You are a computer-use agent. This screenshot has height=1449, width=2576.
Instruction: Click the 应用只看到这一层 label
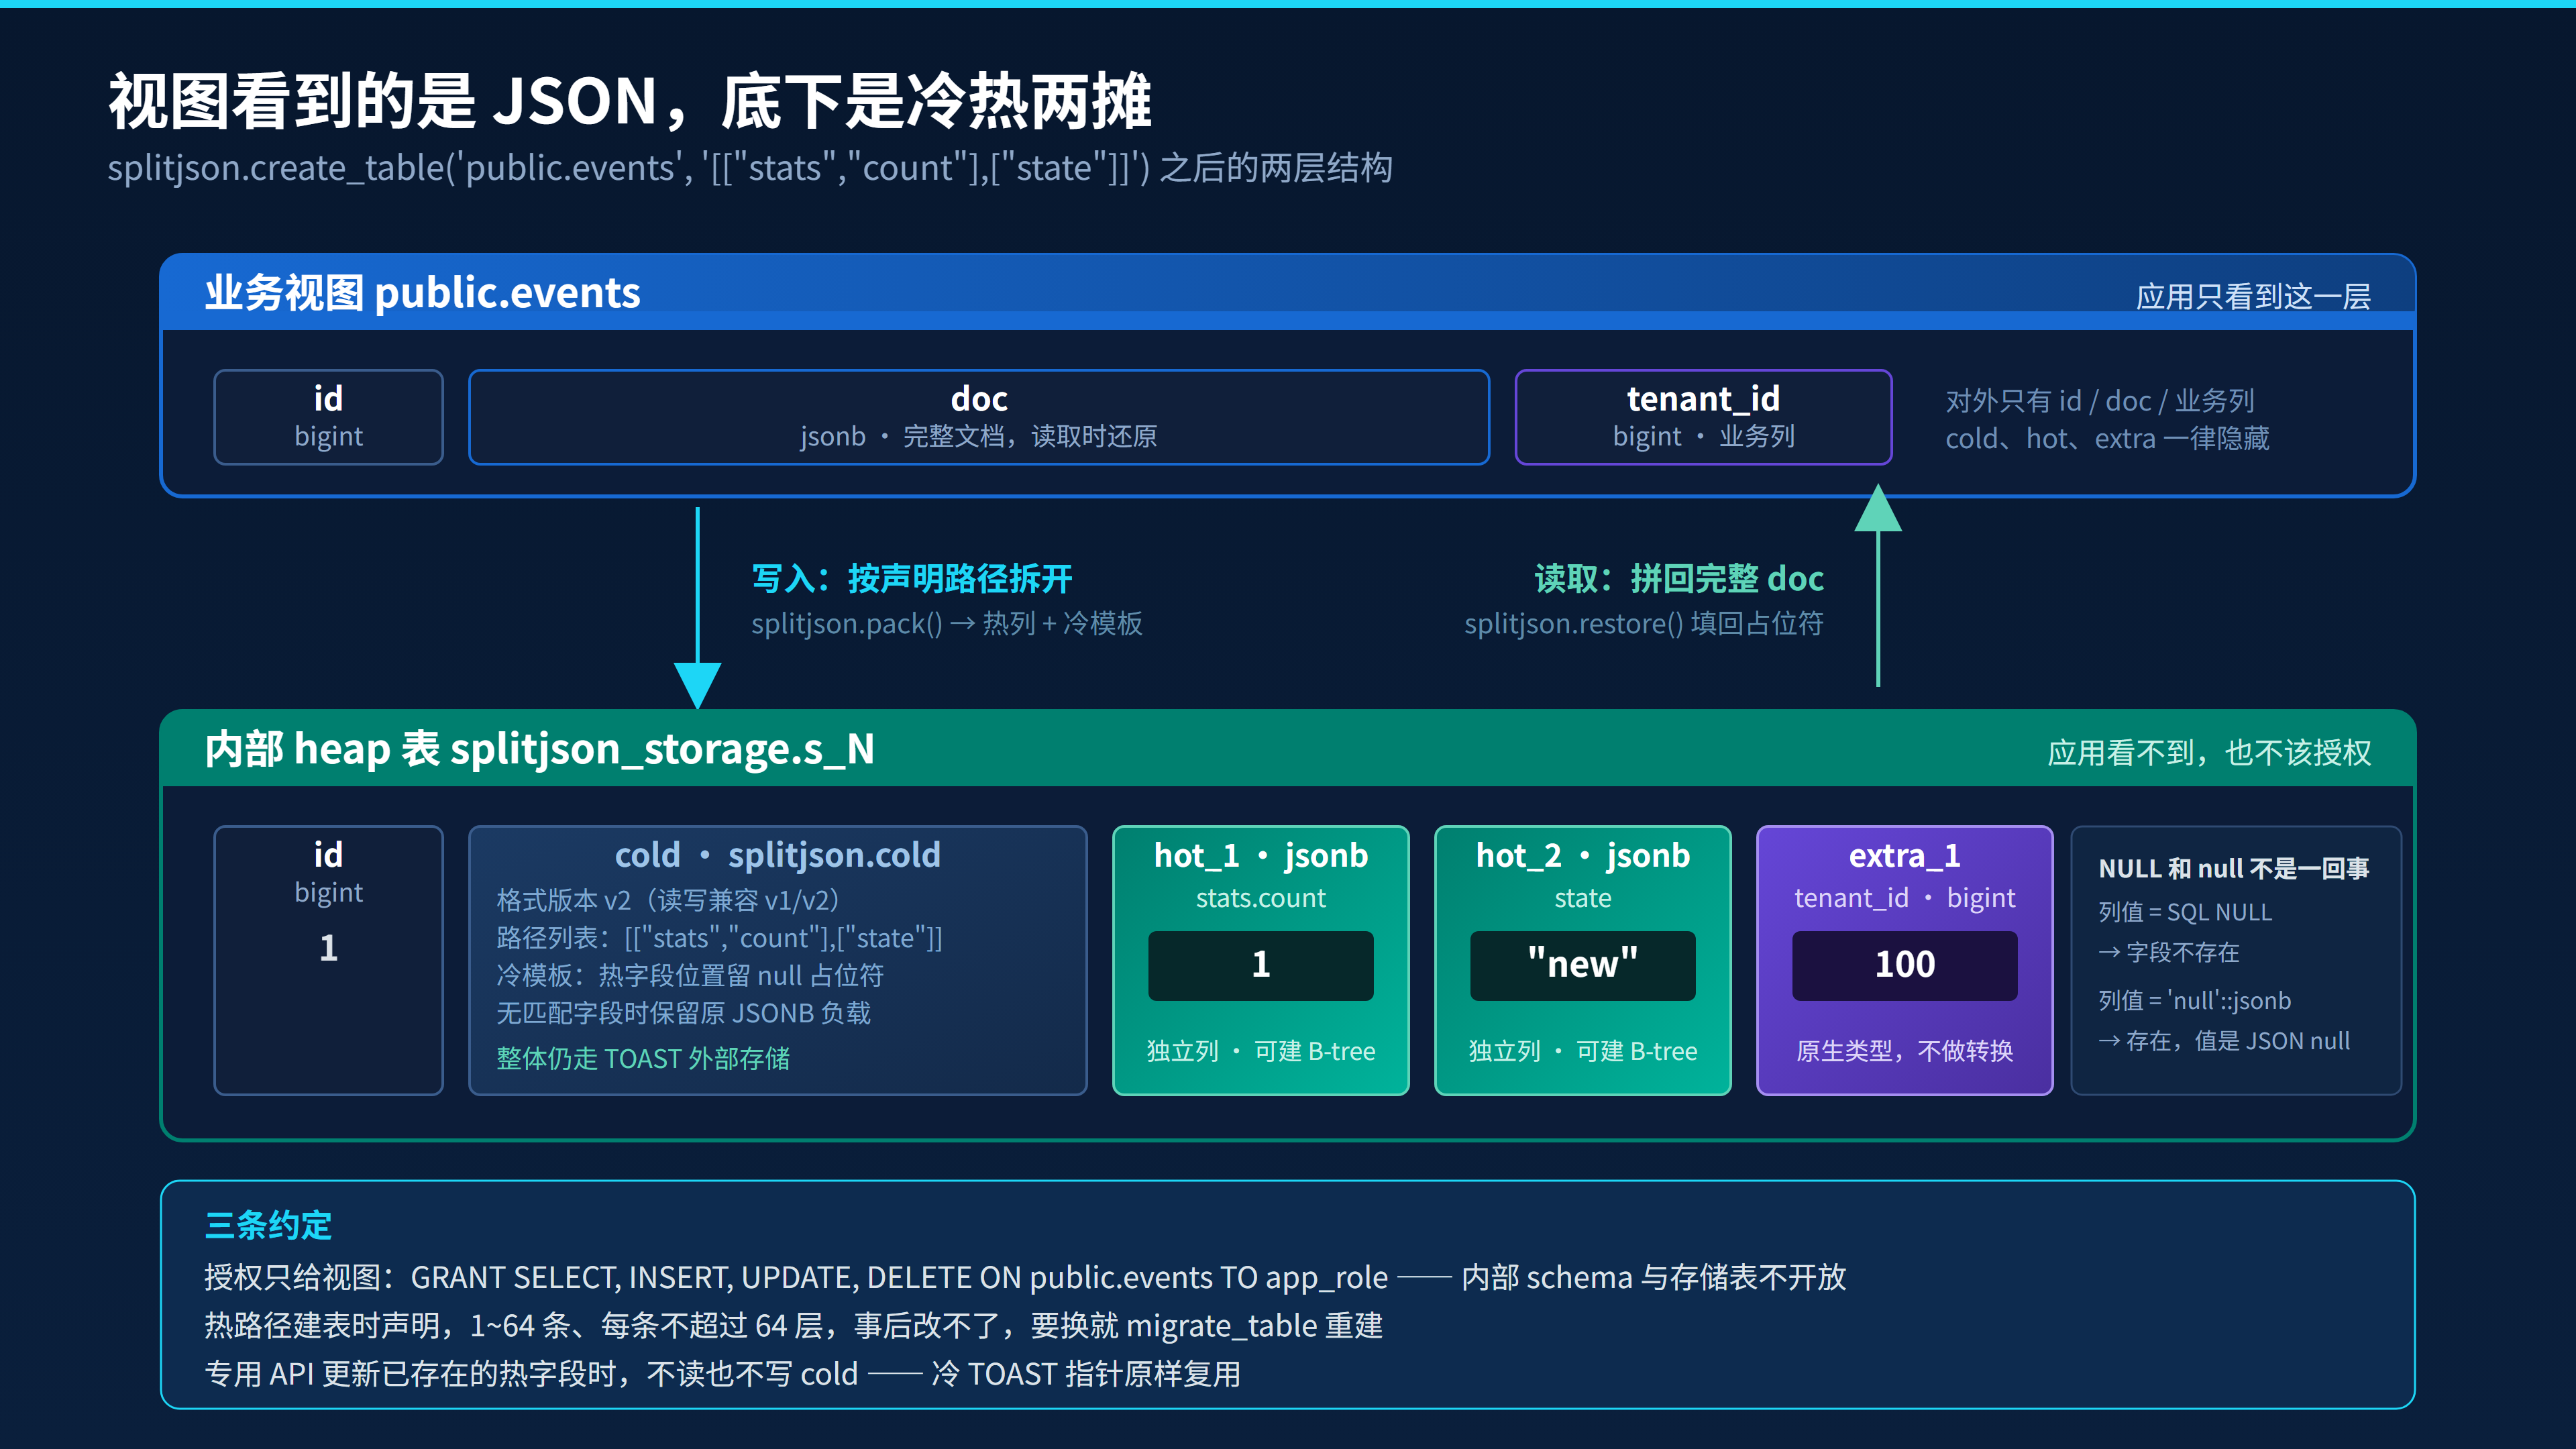pyautogui.click(x=2253, y=296)
